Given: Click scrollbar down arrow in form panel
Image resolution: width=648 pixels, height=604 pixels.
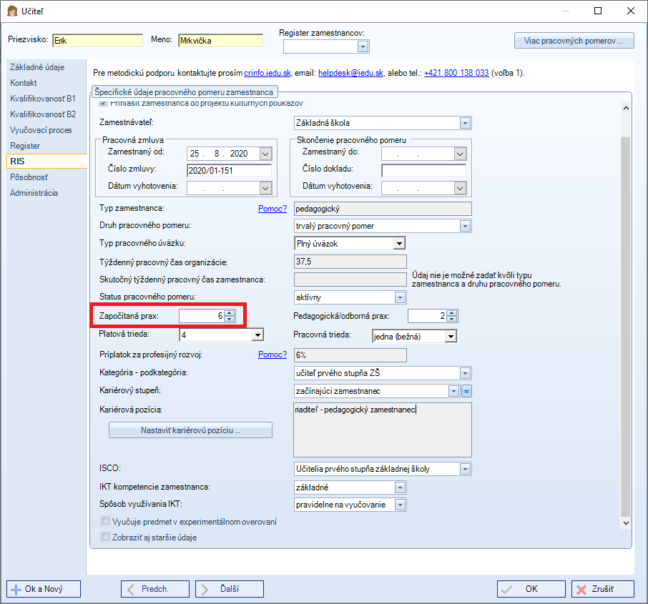Looking at the screenshot, I should (626, 523).
